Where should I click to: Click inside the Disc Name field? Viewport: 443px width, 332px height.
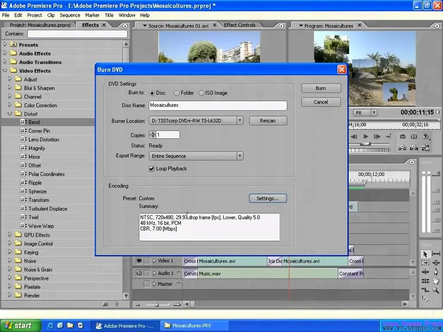tap(217, 105)
